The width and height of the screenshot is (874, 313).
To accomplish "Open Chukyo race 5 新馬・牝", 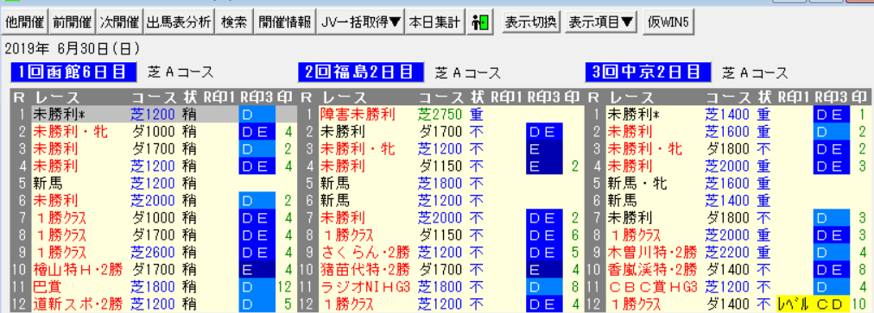I will (637, 183).
